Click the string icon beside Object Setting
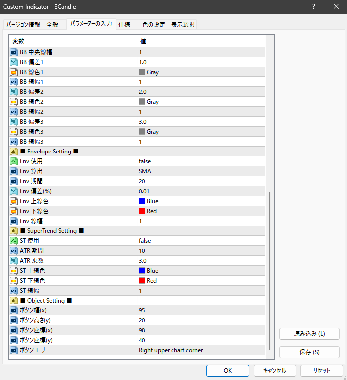Image resolution: width=347 pixels, height=380 pixels. pyautogui.click(x=14, y=301)
